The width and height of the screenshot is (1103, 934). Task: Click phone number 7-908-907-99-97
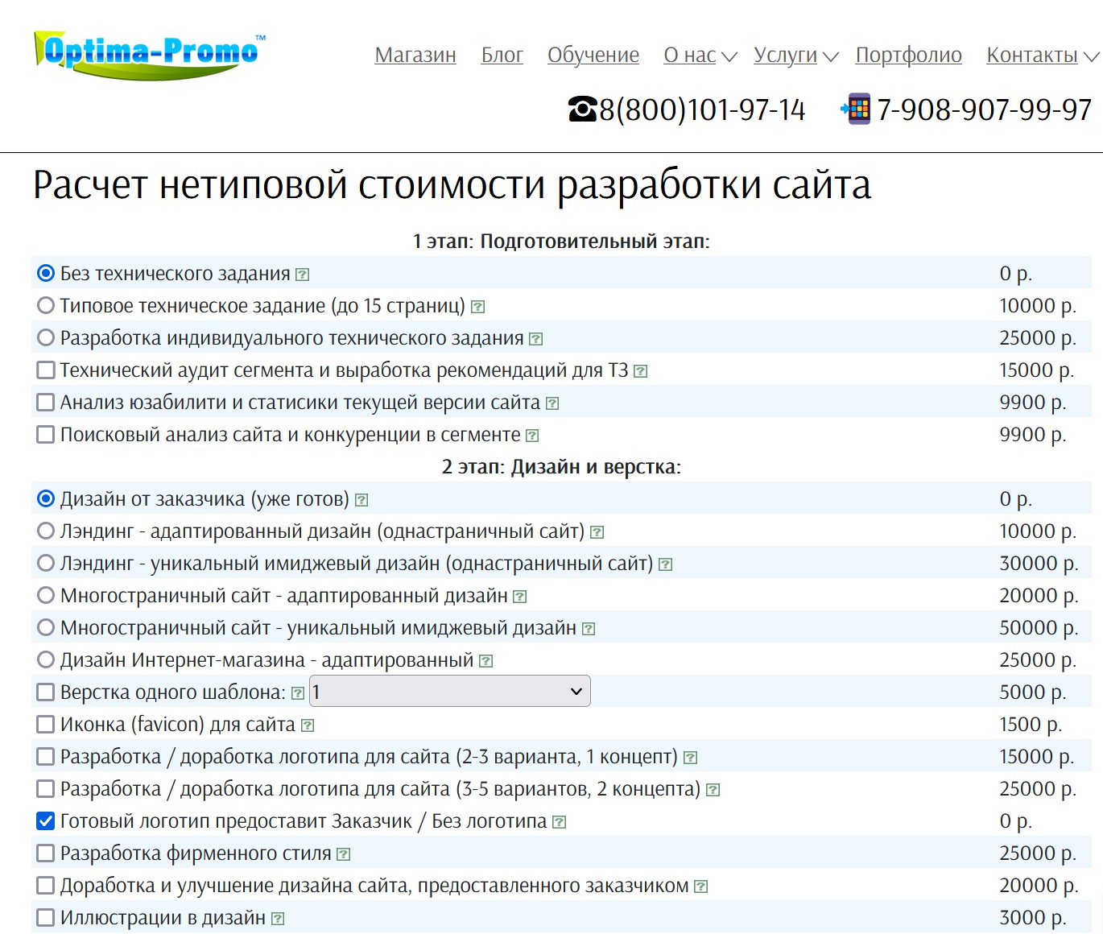pos(984,110)
